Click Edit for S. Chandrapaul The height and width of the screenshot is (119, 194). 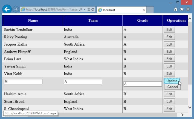point(169,109)
